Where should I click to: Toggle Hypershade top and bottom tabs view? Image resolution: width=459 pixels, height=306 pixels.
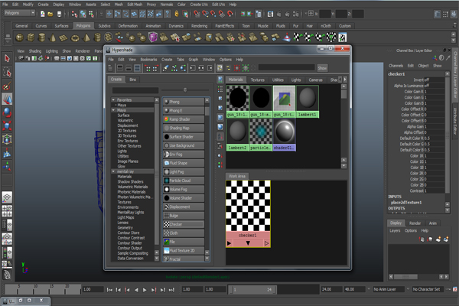(x=137, y=68)
